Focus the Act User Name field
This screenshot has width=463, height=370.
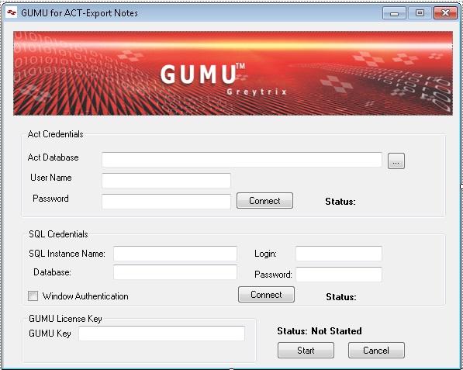coord(166,181)
